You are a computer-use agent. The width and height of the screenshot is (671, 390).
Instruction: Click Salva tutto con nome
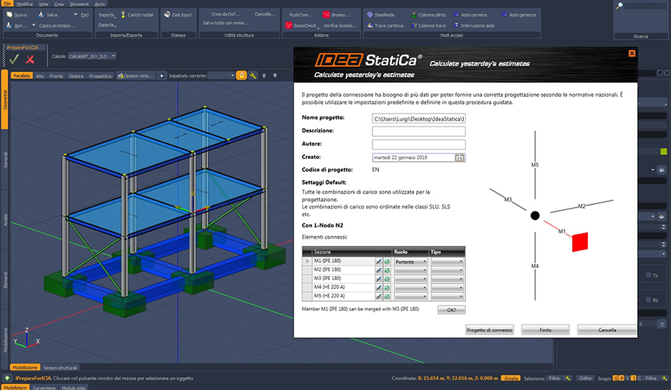click(x=225, y=23)
